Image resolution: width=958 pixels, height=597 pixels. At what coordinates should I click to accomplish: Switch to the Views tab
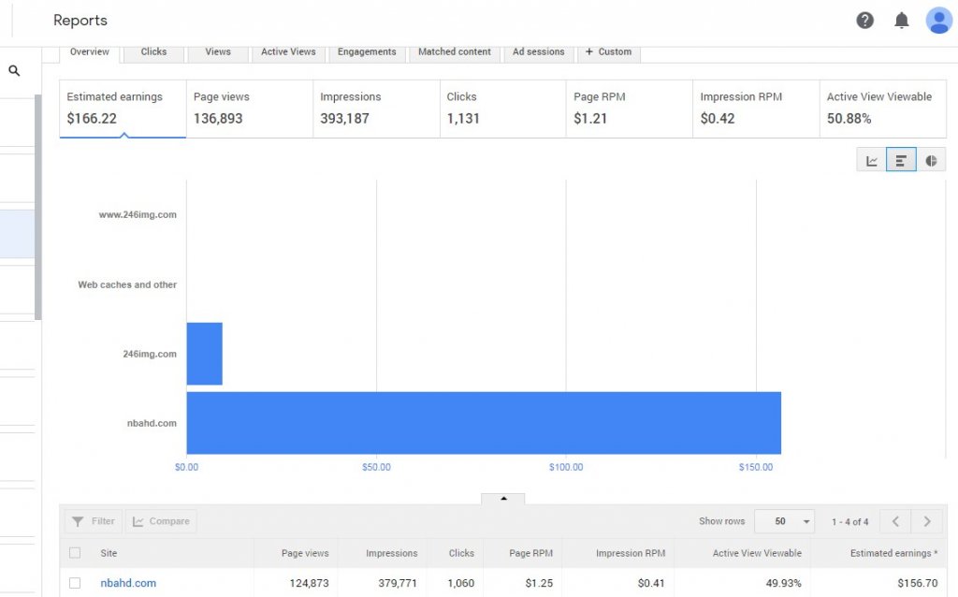tap(218, 52)
